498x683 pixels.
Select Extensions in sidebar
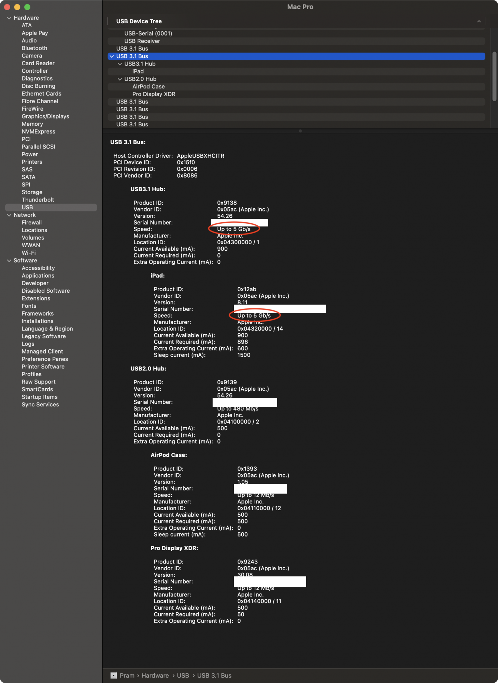(x=36, y=298)
